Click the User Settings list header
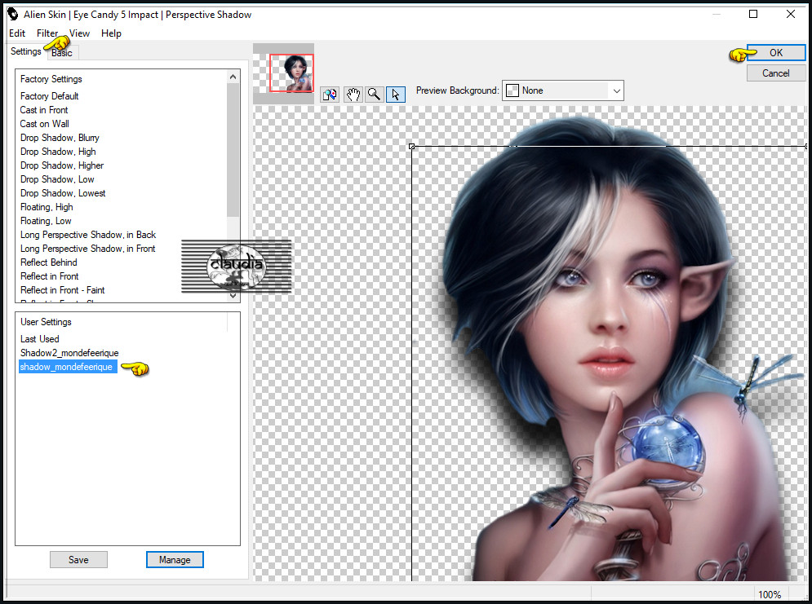Viewport: 812px width, 604px height. tap(46, 322)
